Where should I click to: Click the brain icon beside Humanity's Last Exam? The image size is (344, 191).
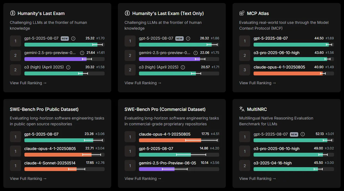coord(12,13)
